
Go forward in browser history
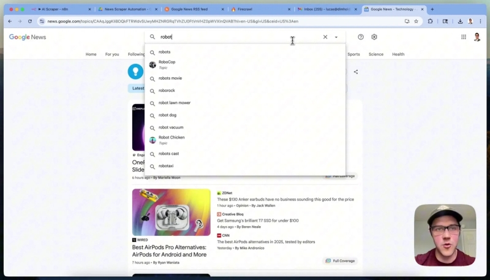tap(20, 21)
